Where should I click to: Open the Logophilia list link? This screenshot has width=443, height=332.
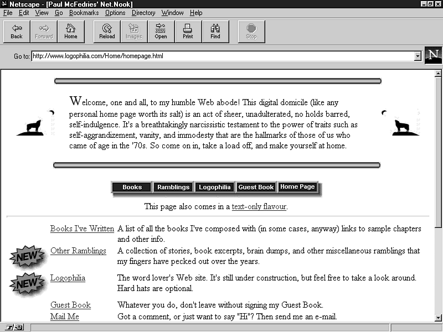68,278
